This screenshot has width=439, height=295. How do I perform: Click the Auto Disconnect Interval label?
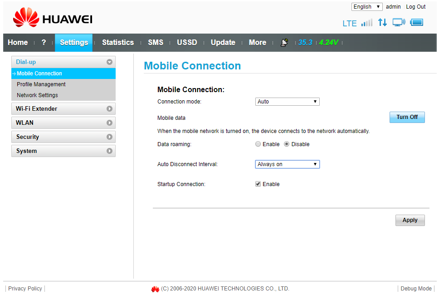(x=188, y=164)
